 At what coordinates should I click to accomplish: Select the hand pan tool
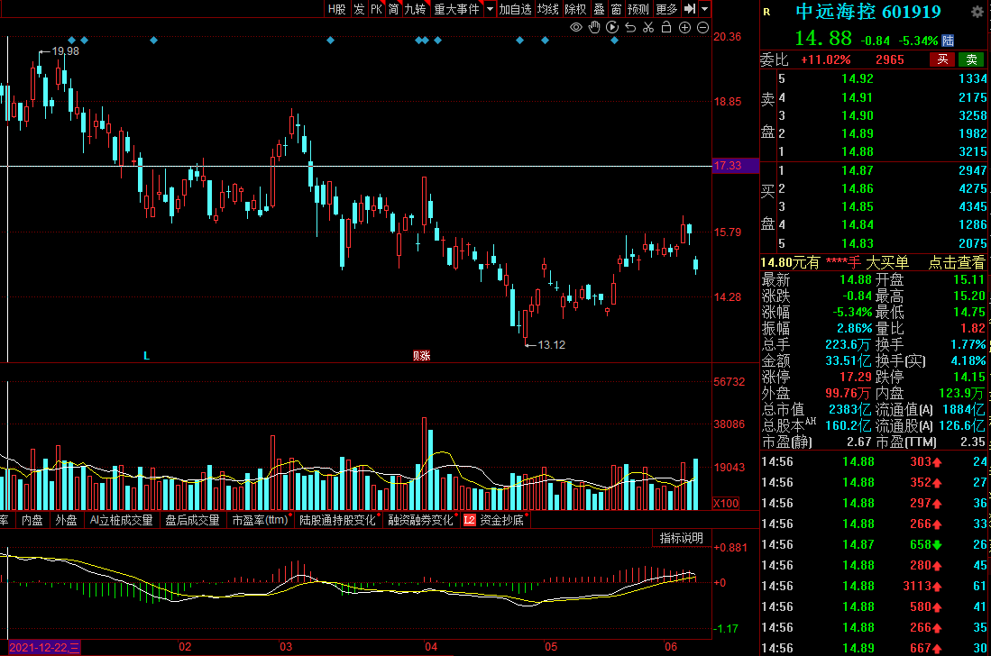pyautogui.click(x=594, y=28)
